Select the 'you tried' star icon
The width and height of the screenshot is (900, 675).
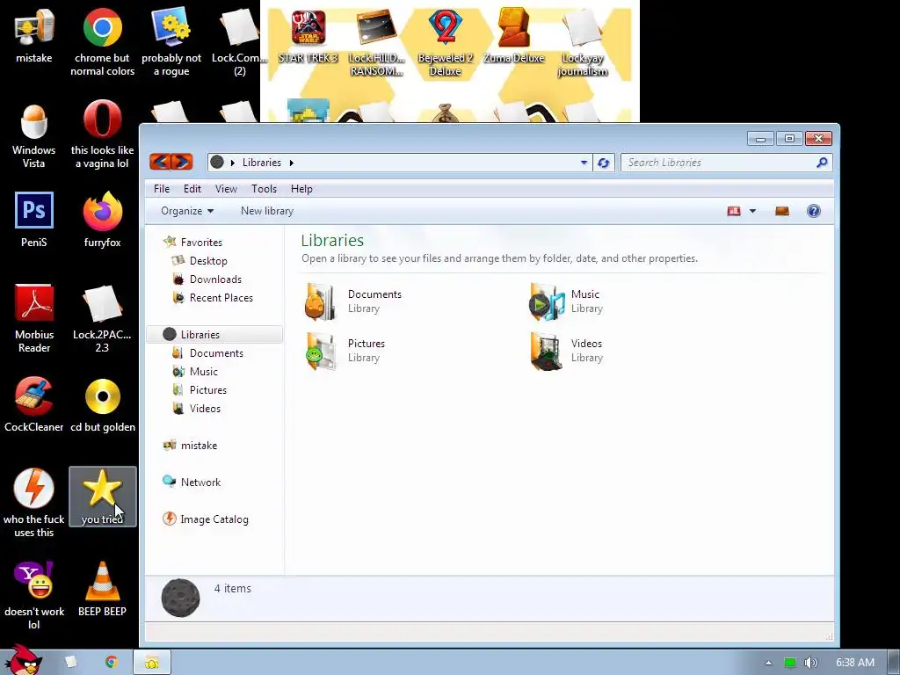point(102,497)
